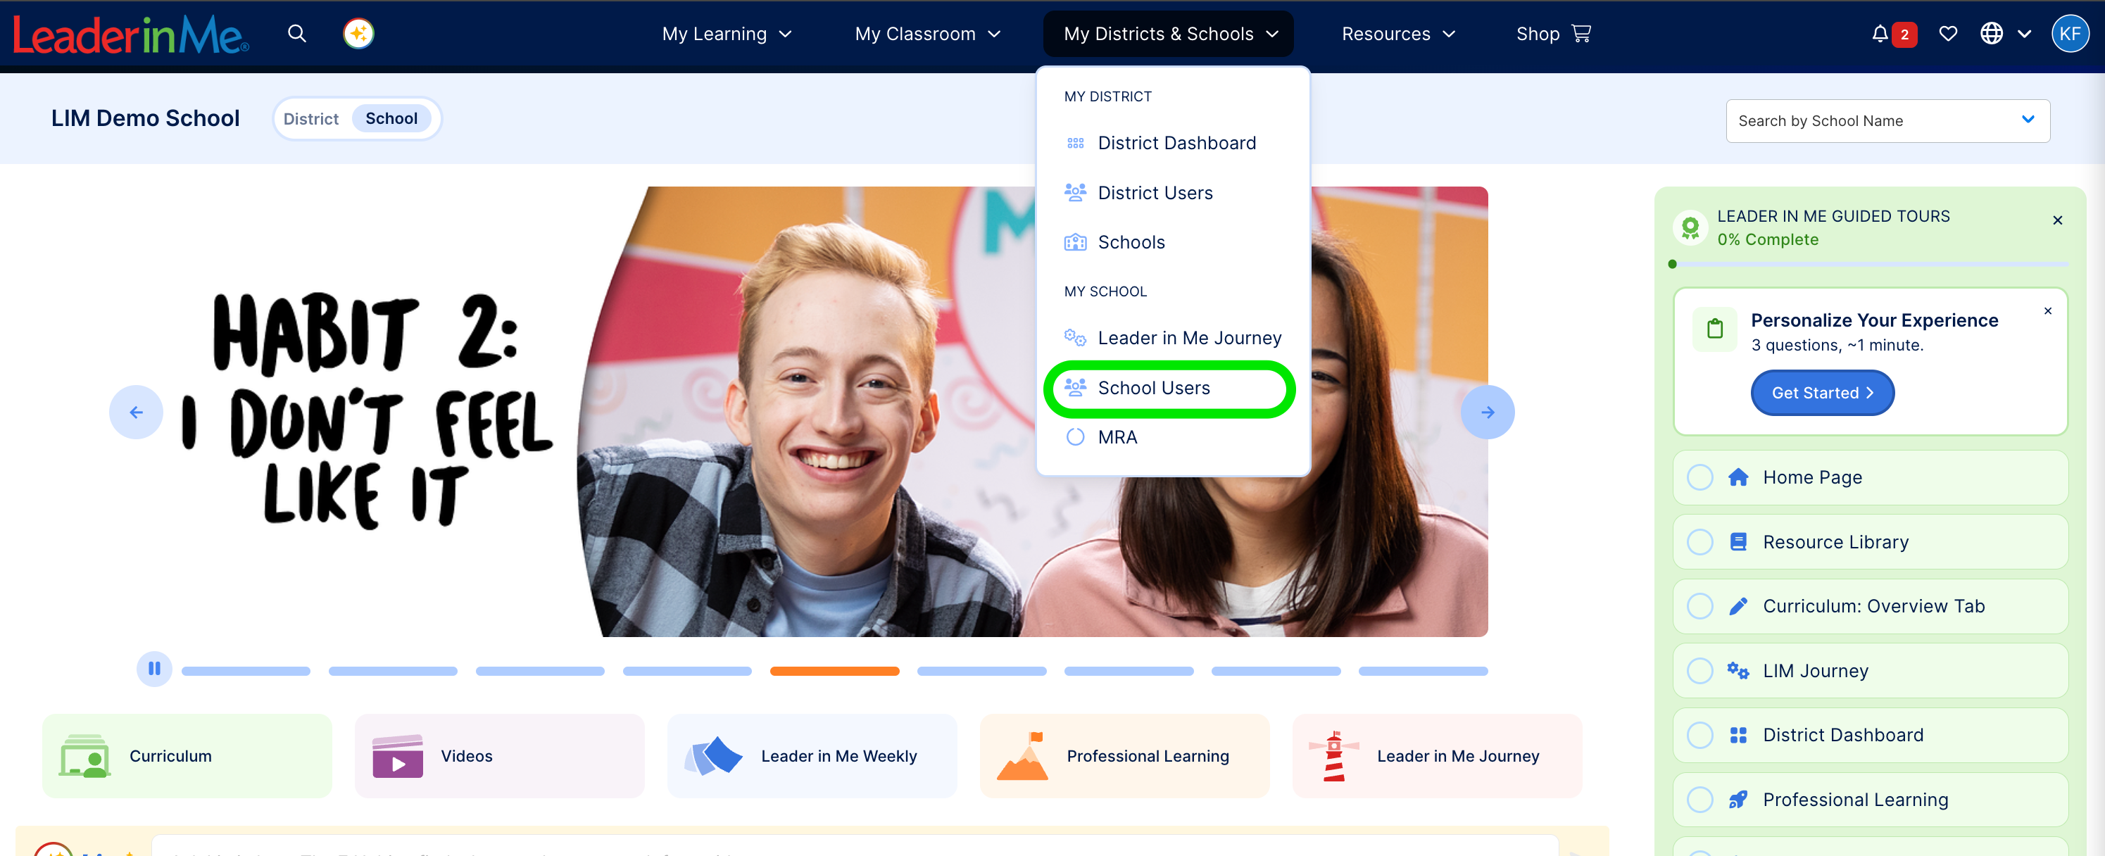This screenshot has height=856, width=2105.
Task: Click the globe language icon
Action: click(x=1992, y=34)
